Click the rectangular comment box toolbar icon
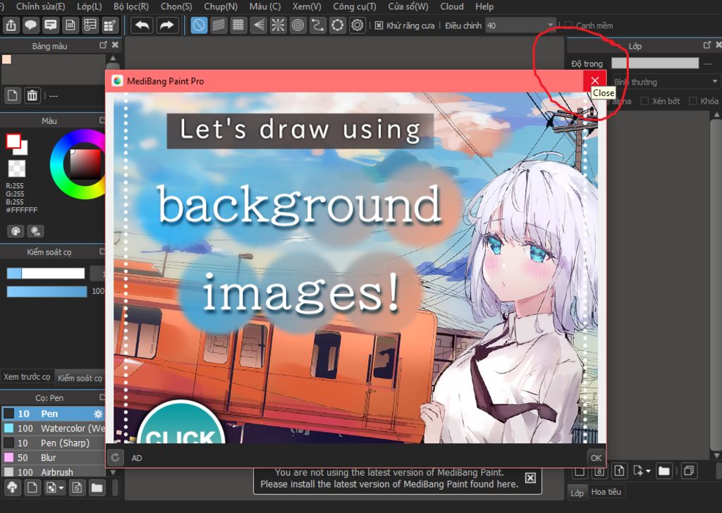Screen dimensions: 722x513 click(51, 25)
